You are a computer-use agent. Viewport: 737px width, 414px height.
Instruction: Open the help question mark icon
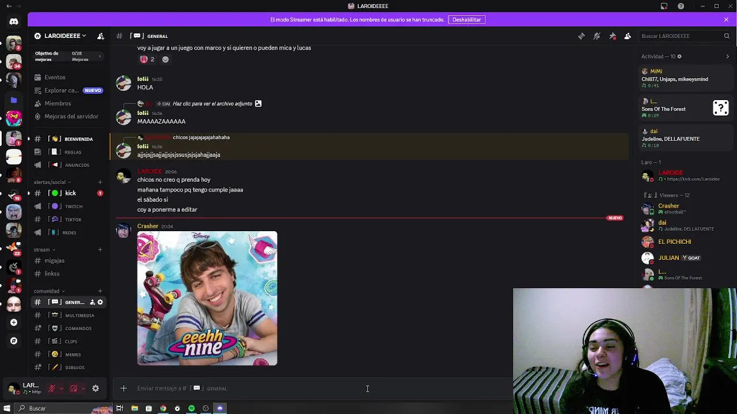pos(681,6)
